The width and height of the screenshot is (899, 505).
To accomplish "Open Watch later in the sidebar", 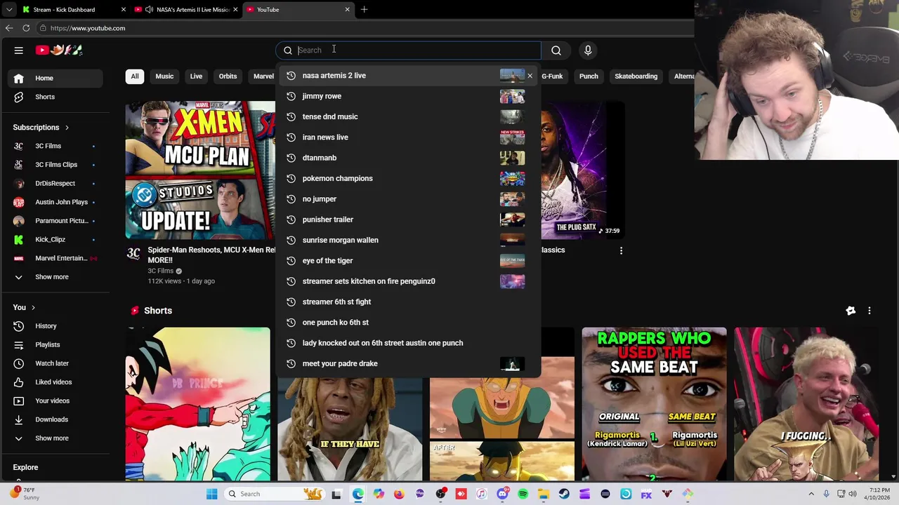I will pos(56,363).
